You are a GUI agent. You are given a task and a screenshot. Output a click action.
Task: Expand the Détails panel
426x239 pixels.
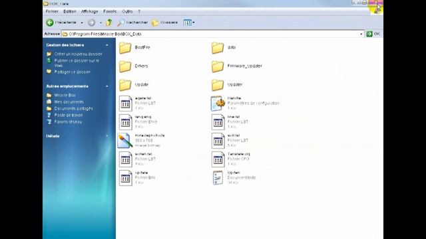pyautogui.click(x=106, y=136)
